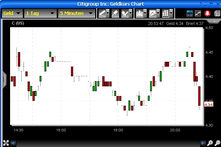Screen dimensions: 221x147
Task: Open the grid icon dropdown arrow
Action: tap(171, 13)
